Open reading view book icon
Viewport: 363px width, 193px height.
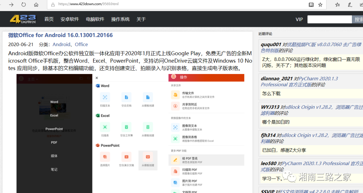point(311,5)
